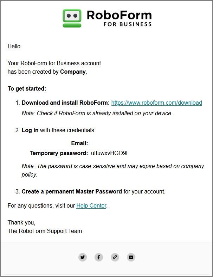Click the Facebook icon in footer

[x=99, y=257]
